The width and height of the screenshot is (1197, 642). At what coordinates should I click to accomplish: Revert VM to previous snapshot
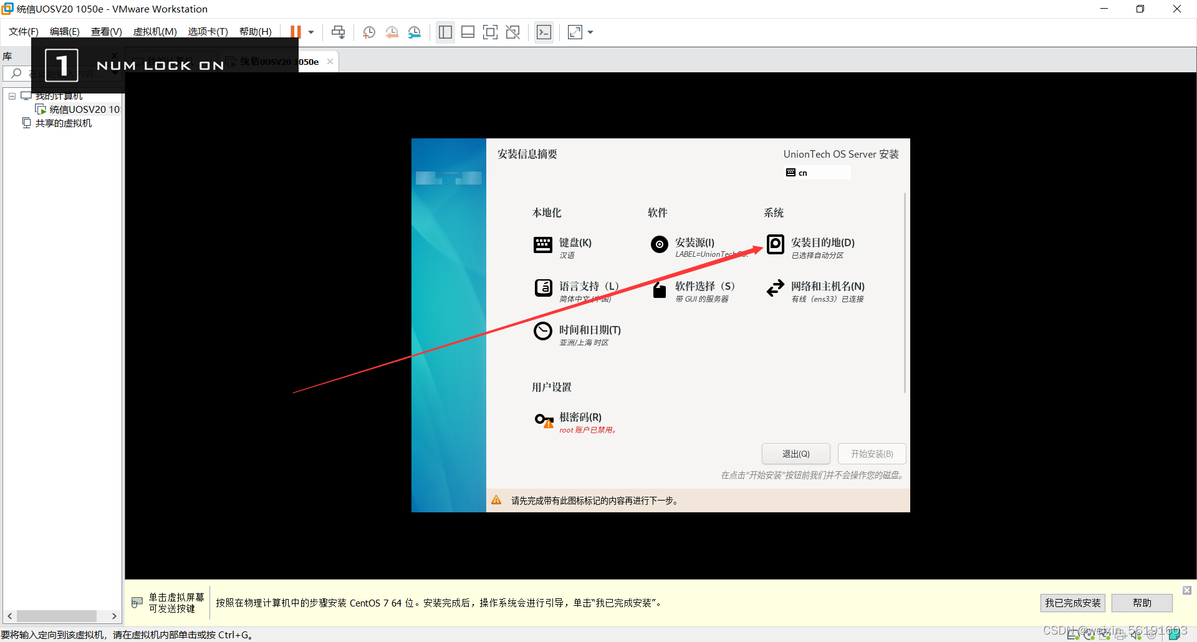[x=392, y=32]
